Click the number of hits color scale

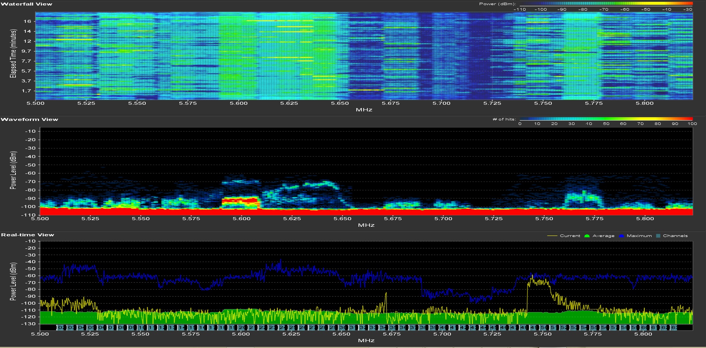pyautogui.click(x=606, y=119)
